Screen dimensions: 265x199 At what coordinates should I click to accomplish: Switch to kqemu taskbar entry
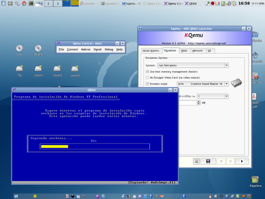[x=131, y=4]
